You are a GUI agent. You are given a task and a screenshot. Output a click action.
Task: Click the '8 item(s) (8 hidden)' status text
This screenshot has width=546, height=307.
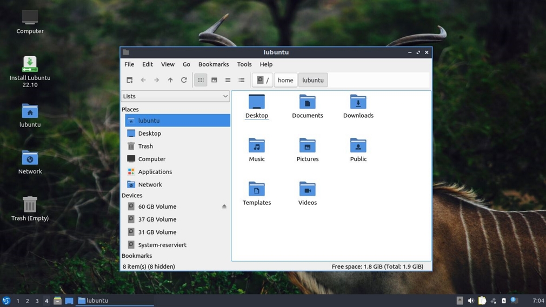click(x=149, y=266)
